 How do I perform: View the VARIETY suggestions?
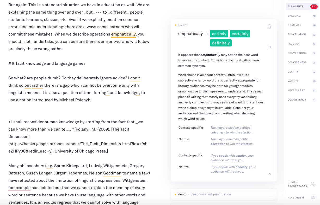[293, 81]
